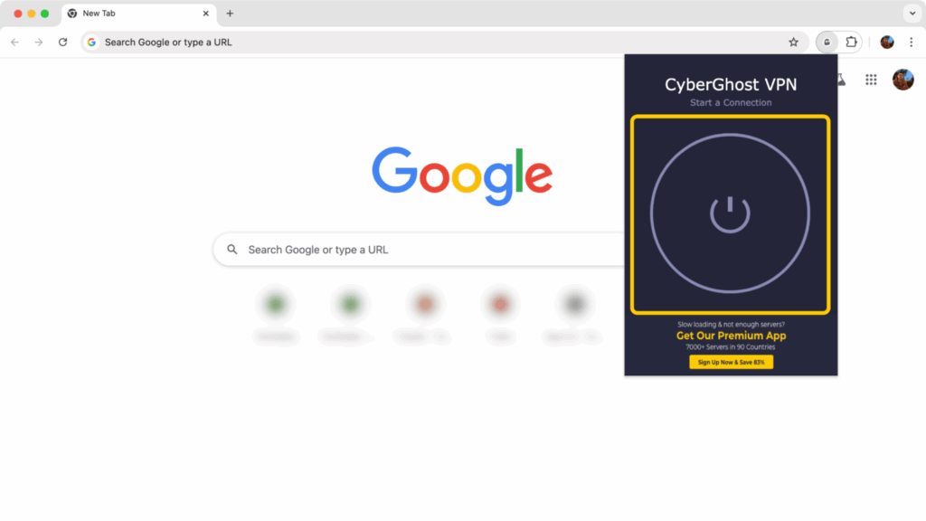Click Sign Up Now & Save 83% button
Screen dimensions: 926x521
731,362
